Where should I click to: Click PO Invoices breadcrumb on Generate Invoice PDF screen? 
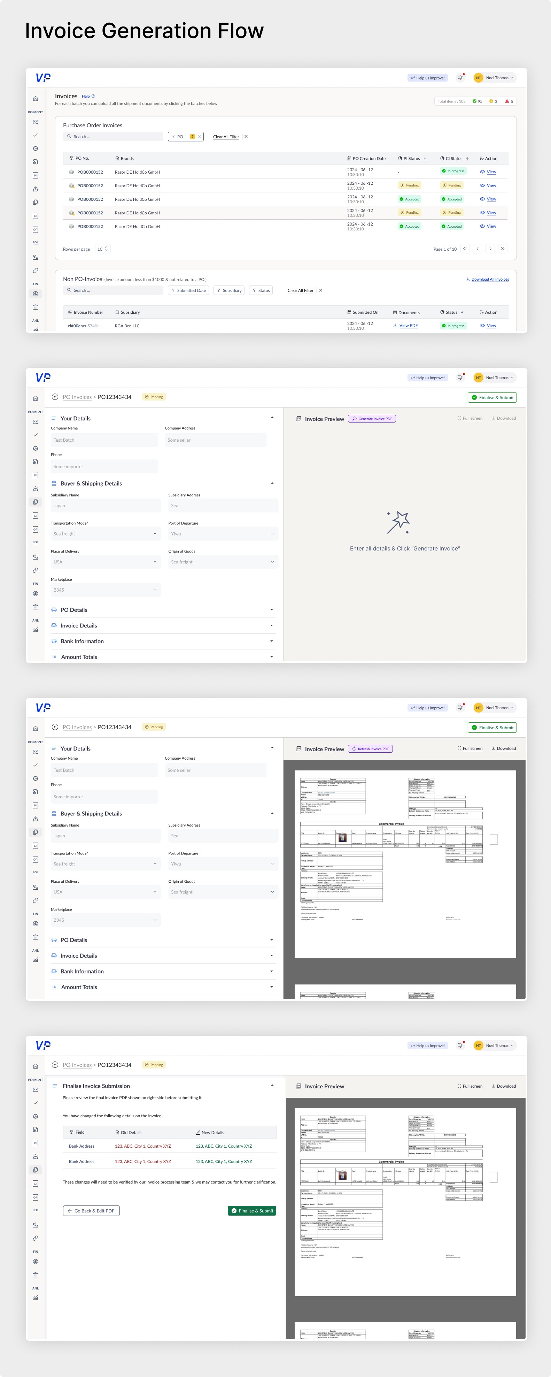click(x=77, y=397)
